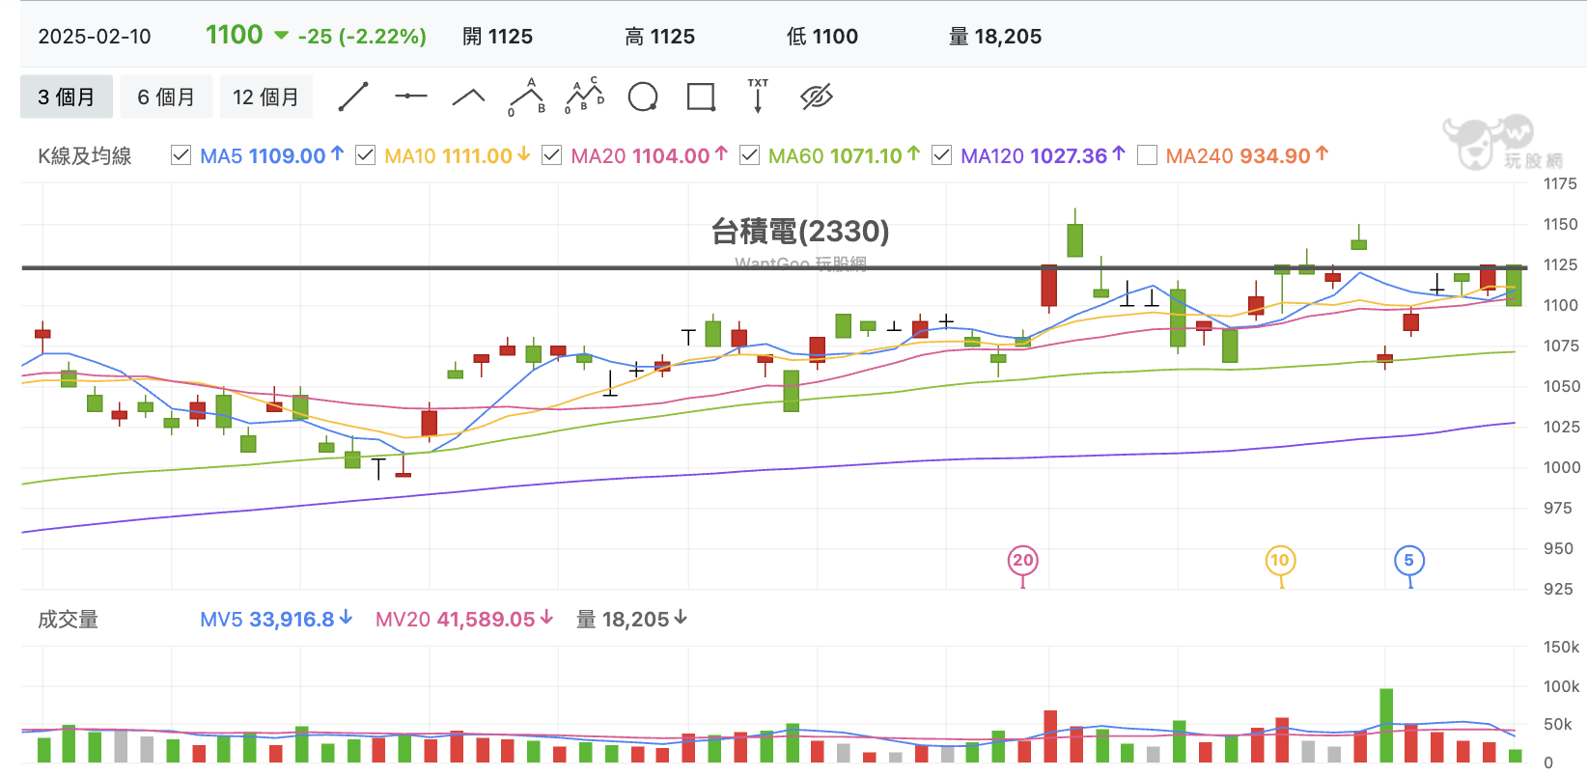
Task: Click the price change -25 (-2.22%)
Action: coord(362,37)
